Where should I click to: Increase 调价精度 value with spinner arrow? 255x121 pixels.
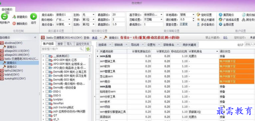click(x=193, y=18)
